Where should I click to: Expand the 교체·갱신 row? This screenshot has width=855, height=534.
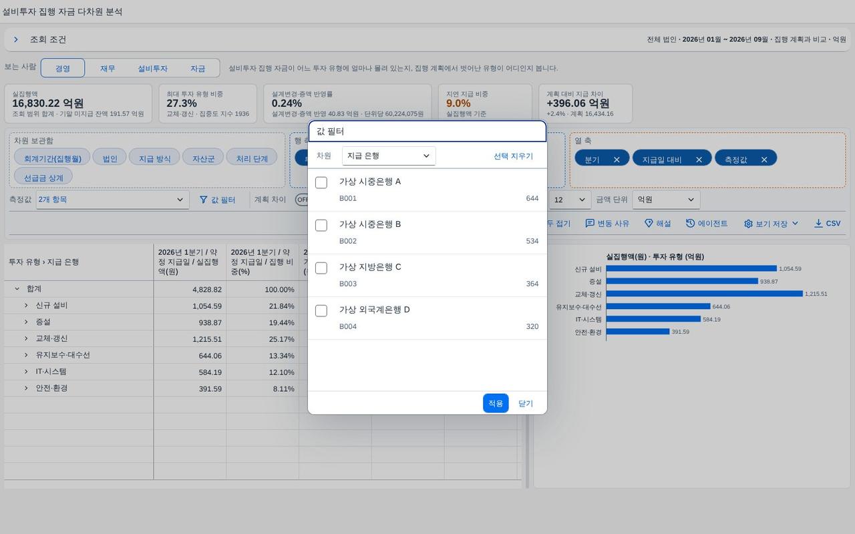[26, 338]
